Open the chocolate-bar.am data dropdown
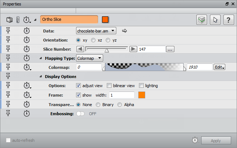 click(96, 31)
